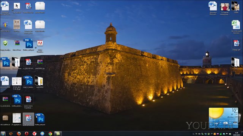Select the WinRAR archive beside the green shield
Image resolution: width=243 pixels, height=136 pixels.
tap(17, 43)
